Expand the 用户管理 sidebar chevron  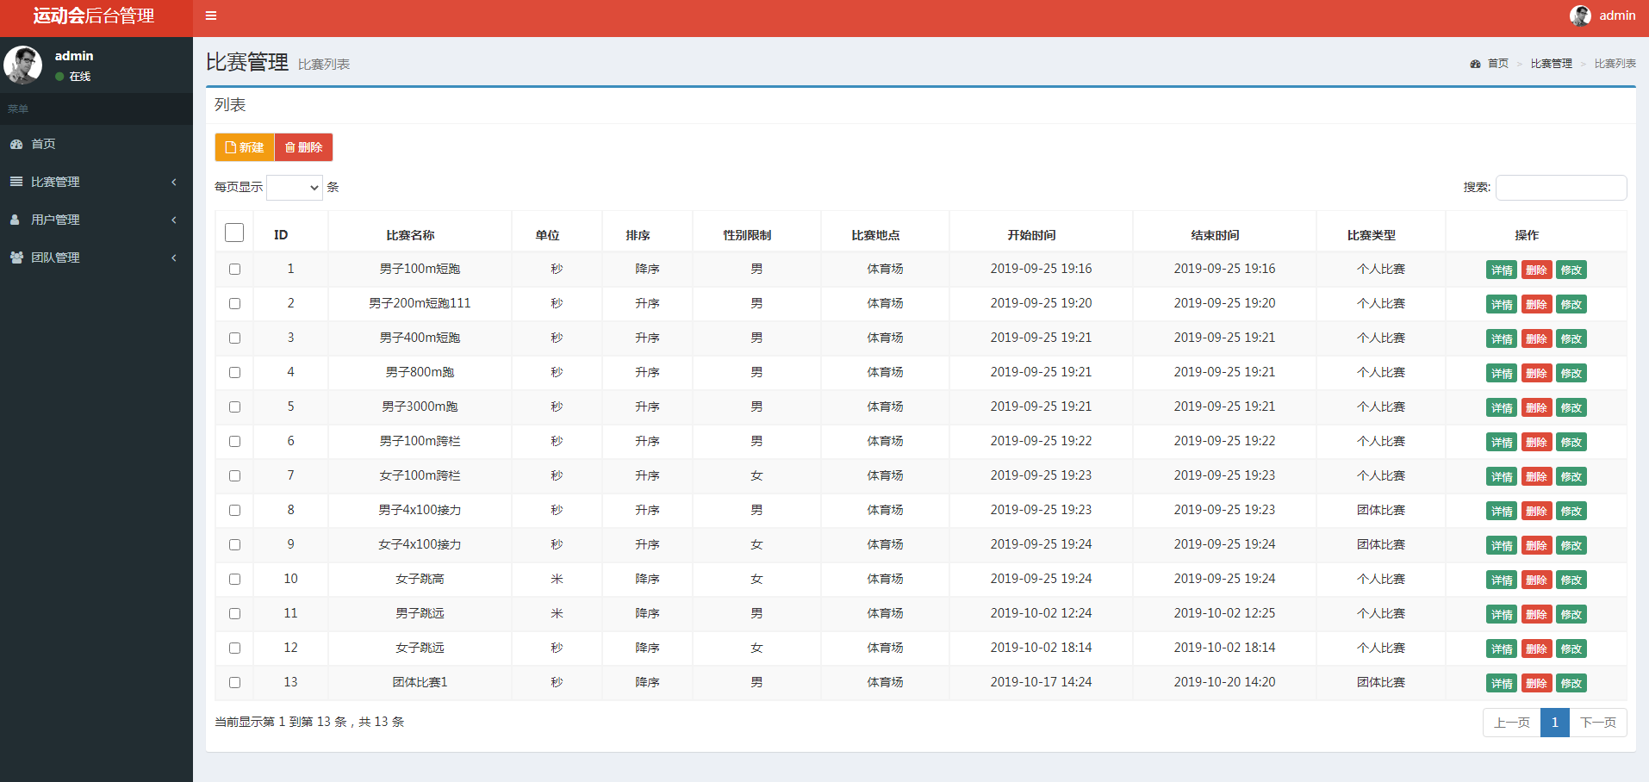point(174,220)
